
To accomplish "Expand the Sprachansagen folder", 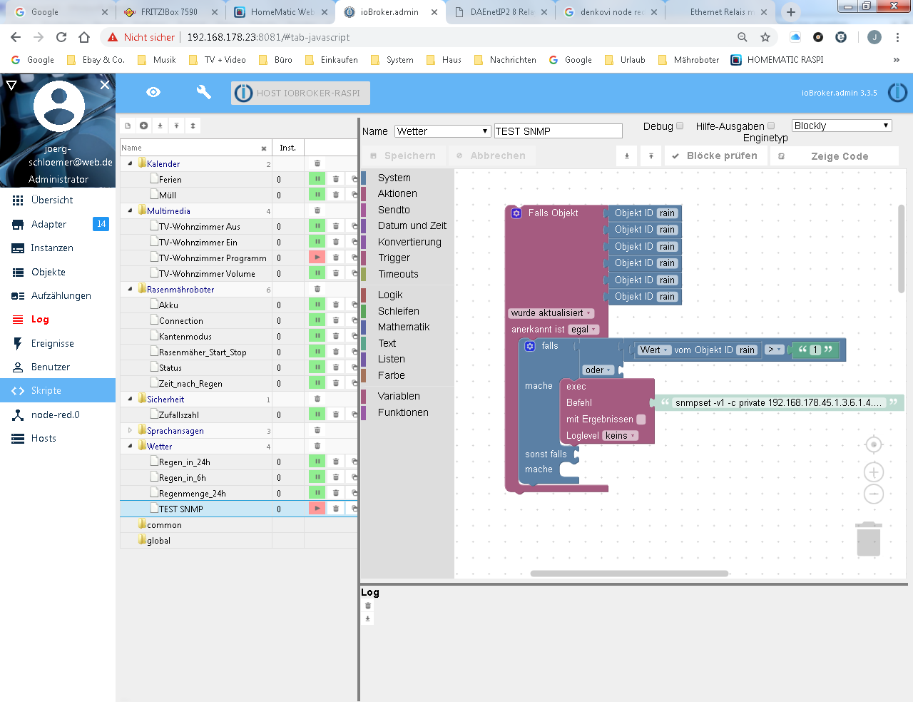I will [x=131, y=430].
